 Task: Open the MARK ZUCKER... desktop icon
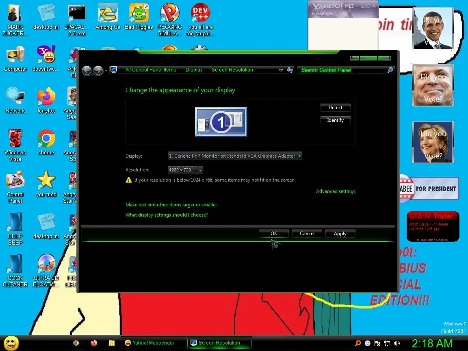pyautogui.click(x=15, y=19)
